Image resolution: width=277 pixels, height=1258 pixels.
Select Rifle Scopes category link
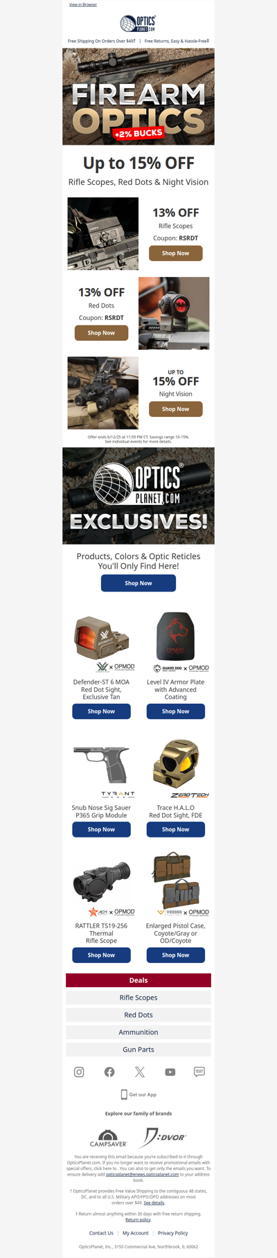pos(138,998)
